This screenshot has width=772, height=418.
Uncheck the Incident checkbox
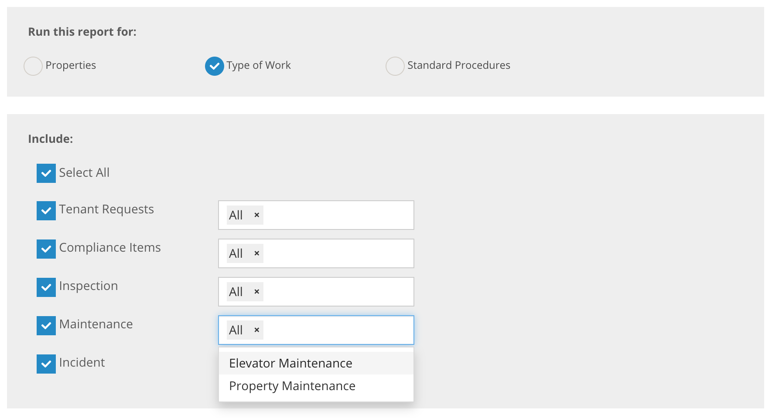click(46, 364)
